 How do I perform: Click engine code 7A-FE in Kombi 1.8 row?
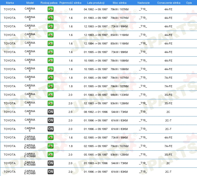click(x=168, y=146)
